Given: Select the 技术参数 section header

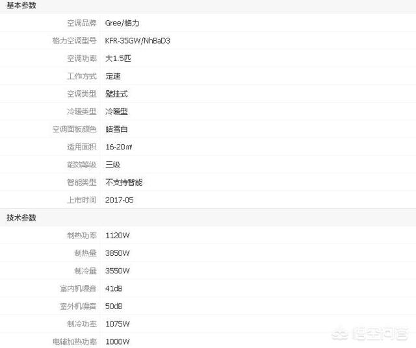Looking at the screenshot, I should click(21, 217).
